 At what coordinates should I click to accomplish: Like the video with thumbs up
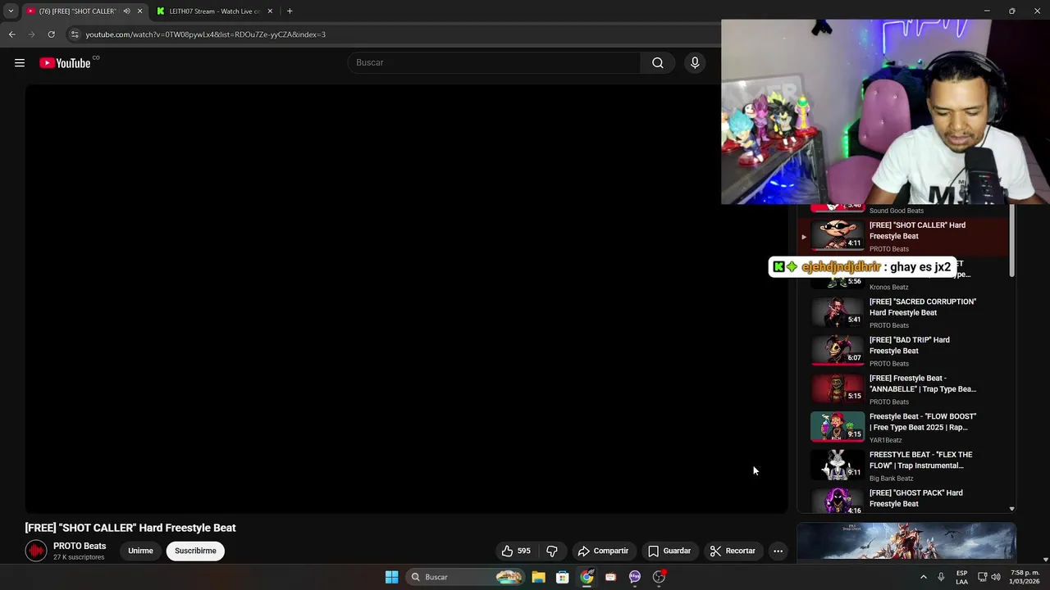(x=516, y=551)
